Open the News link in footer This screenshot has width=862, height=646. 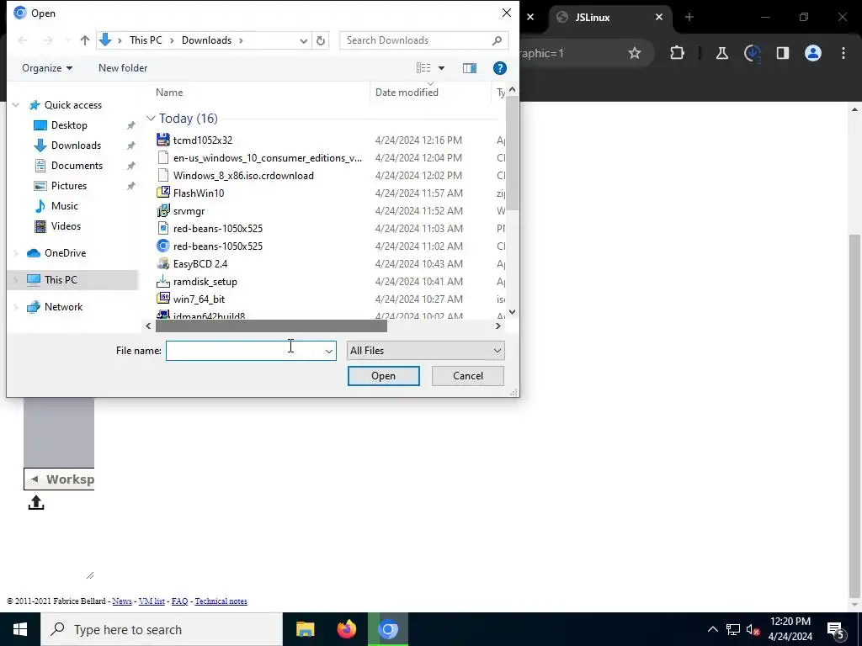[x=122, y=601]
